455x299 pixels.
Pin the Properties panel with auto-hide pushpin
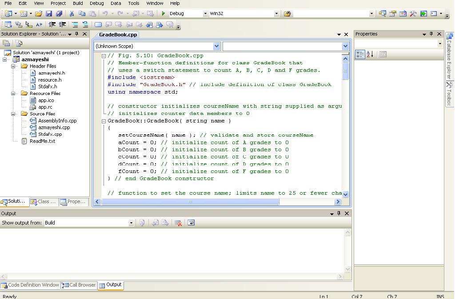(431, 34)
